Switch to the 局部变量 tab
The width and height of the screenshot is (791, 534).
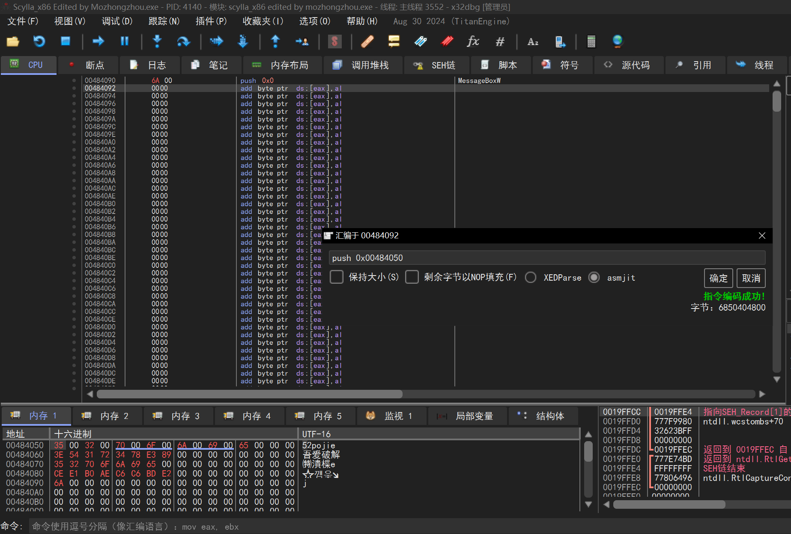[x=467, y=416]
